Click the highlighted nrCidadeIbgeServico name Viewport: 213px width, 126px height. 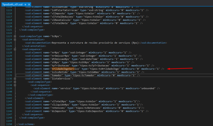pos(65,69)
